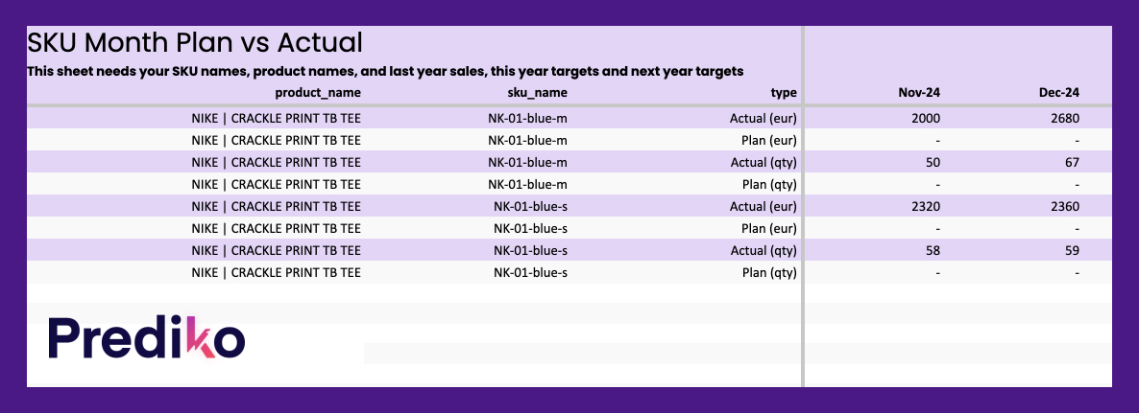The image size is (1139, 413).
Task: Select first NK-01-blue-s sku_name cell
Action: 530,207
